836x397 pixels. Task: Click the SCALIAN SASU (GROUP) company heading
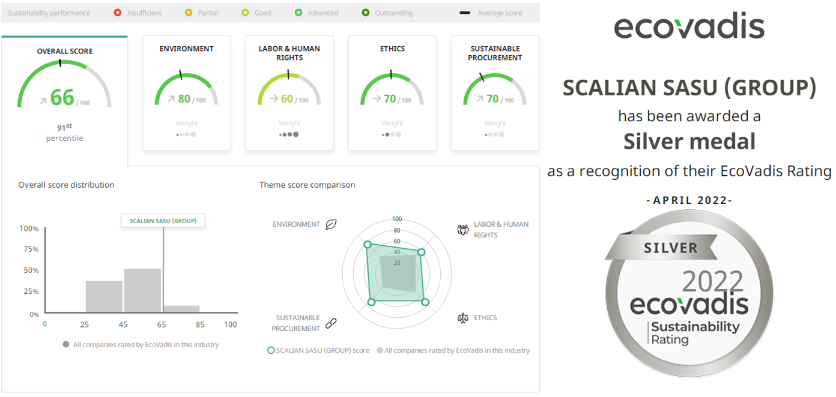(x=689, y=88)
